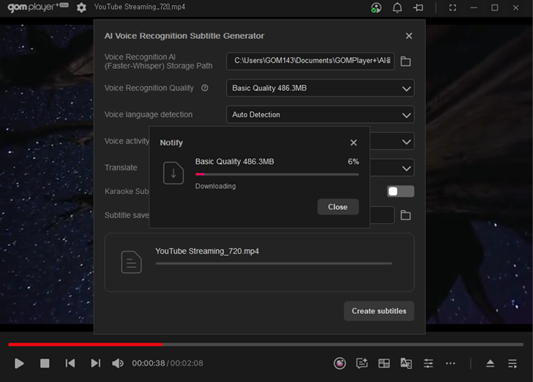Open the gear settings next to the logo

(82, 7)
